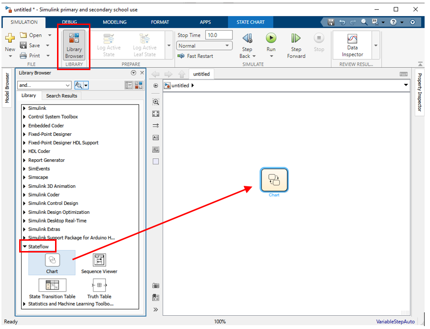
Task: Click the Fit to View palette icon
Action: (x=156, y=114)
